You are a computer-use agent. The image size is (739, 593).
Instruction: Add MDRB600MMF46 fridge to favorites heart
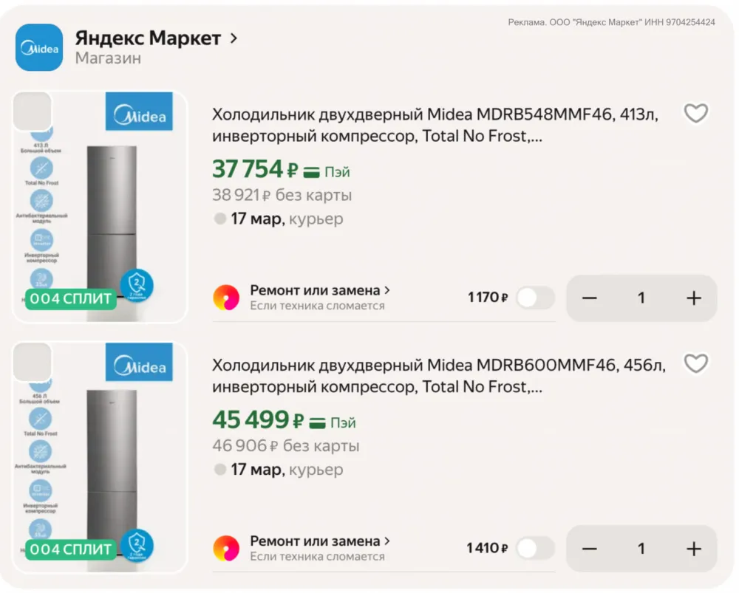pos(695,363)
